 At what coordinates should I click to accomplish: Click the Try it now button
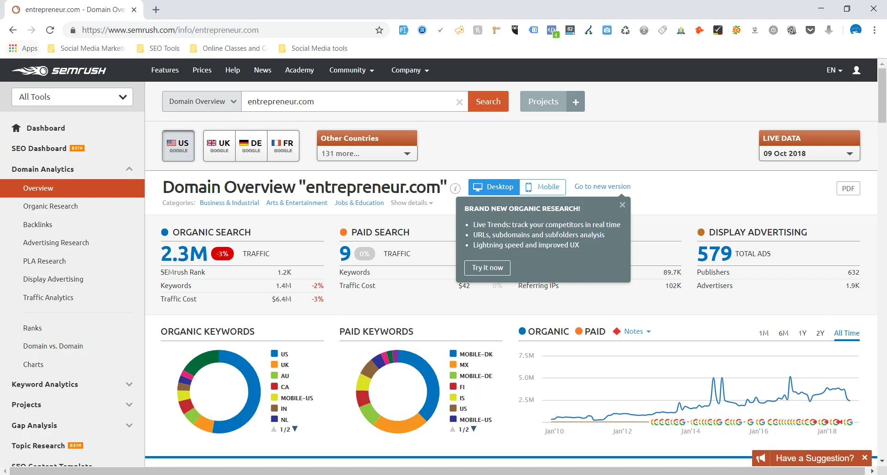[x=486, y=268]
